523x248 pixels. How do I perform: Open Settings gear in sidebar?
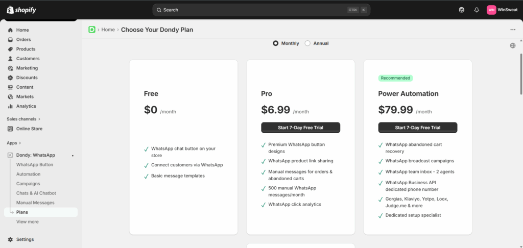click(x=25, y=239)
